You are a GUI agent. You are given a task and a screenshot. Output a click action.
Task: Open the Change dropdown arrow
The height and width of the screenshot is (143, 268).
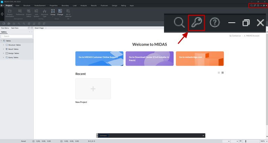[60, 17]
